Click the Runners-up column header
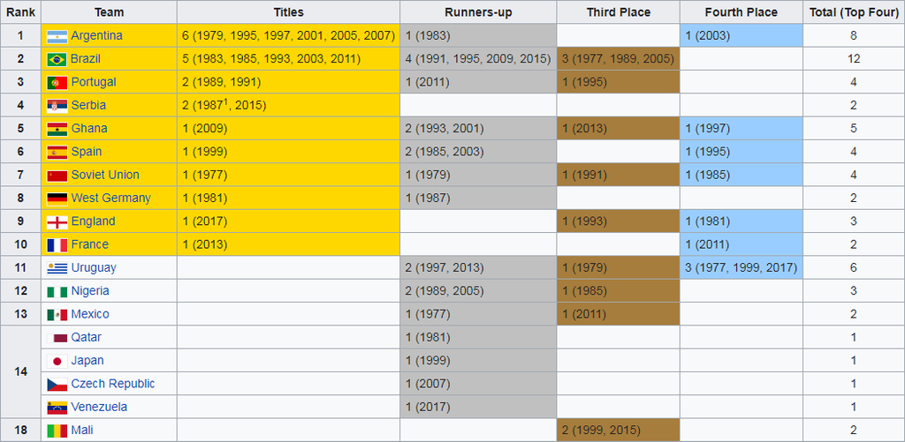 coord(478,12)
